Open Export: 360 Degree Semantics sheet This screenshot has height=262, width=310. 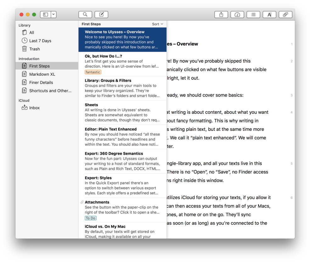pos(122,161)
